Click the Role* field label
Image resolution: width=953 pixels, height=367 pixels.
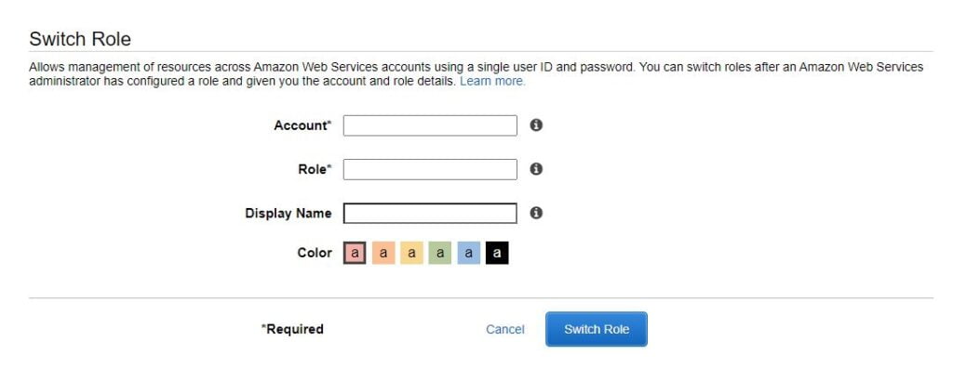pos(315,169)
